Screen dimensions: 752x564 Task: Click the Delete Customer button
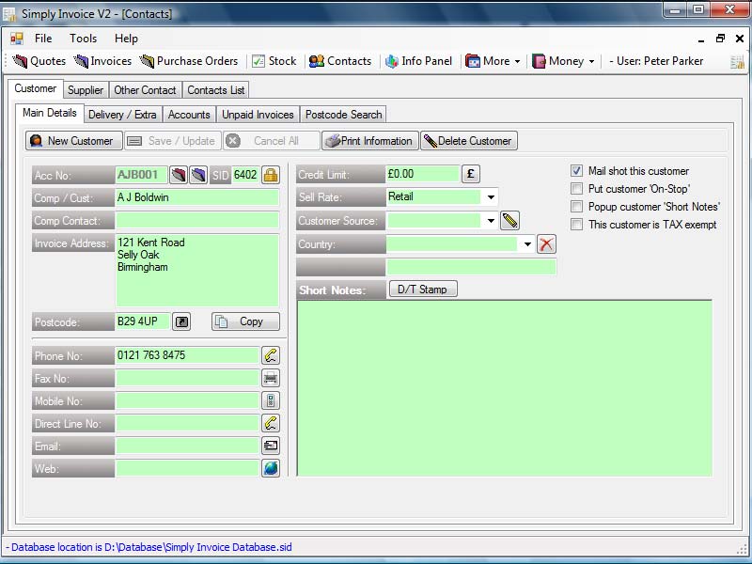pyautogui.click(x=469, y=140)
